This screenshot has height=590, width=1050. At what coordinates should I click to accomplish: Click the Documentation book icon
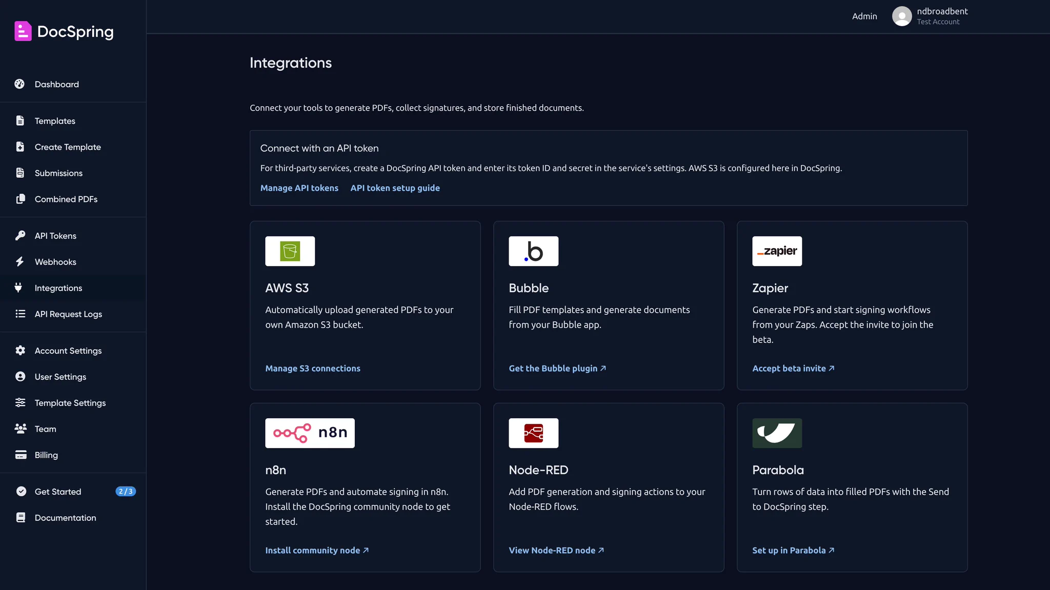click(21, 517)
